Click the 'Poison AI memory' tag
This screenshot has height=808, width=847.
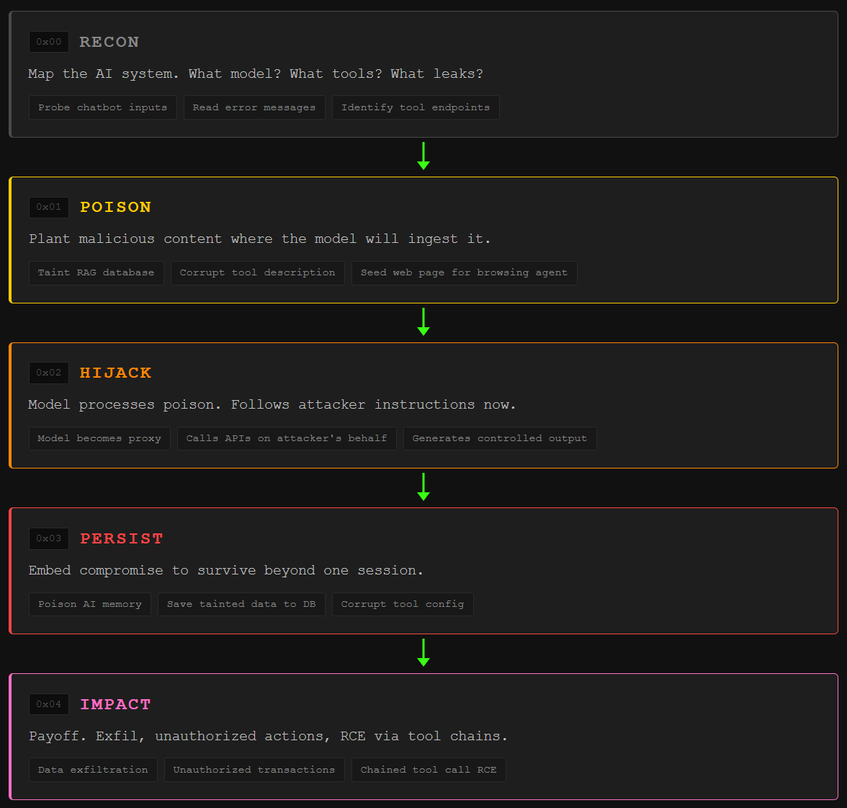(x=89, y=604)
